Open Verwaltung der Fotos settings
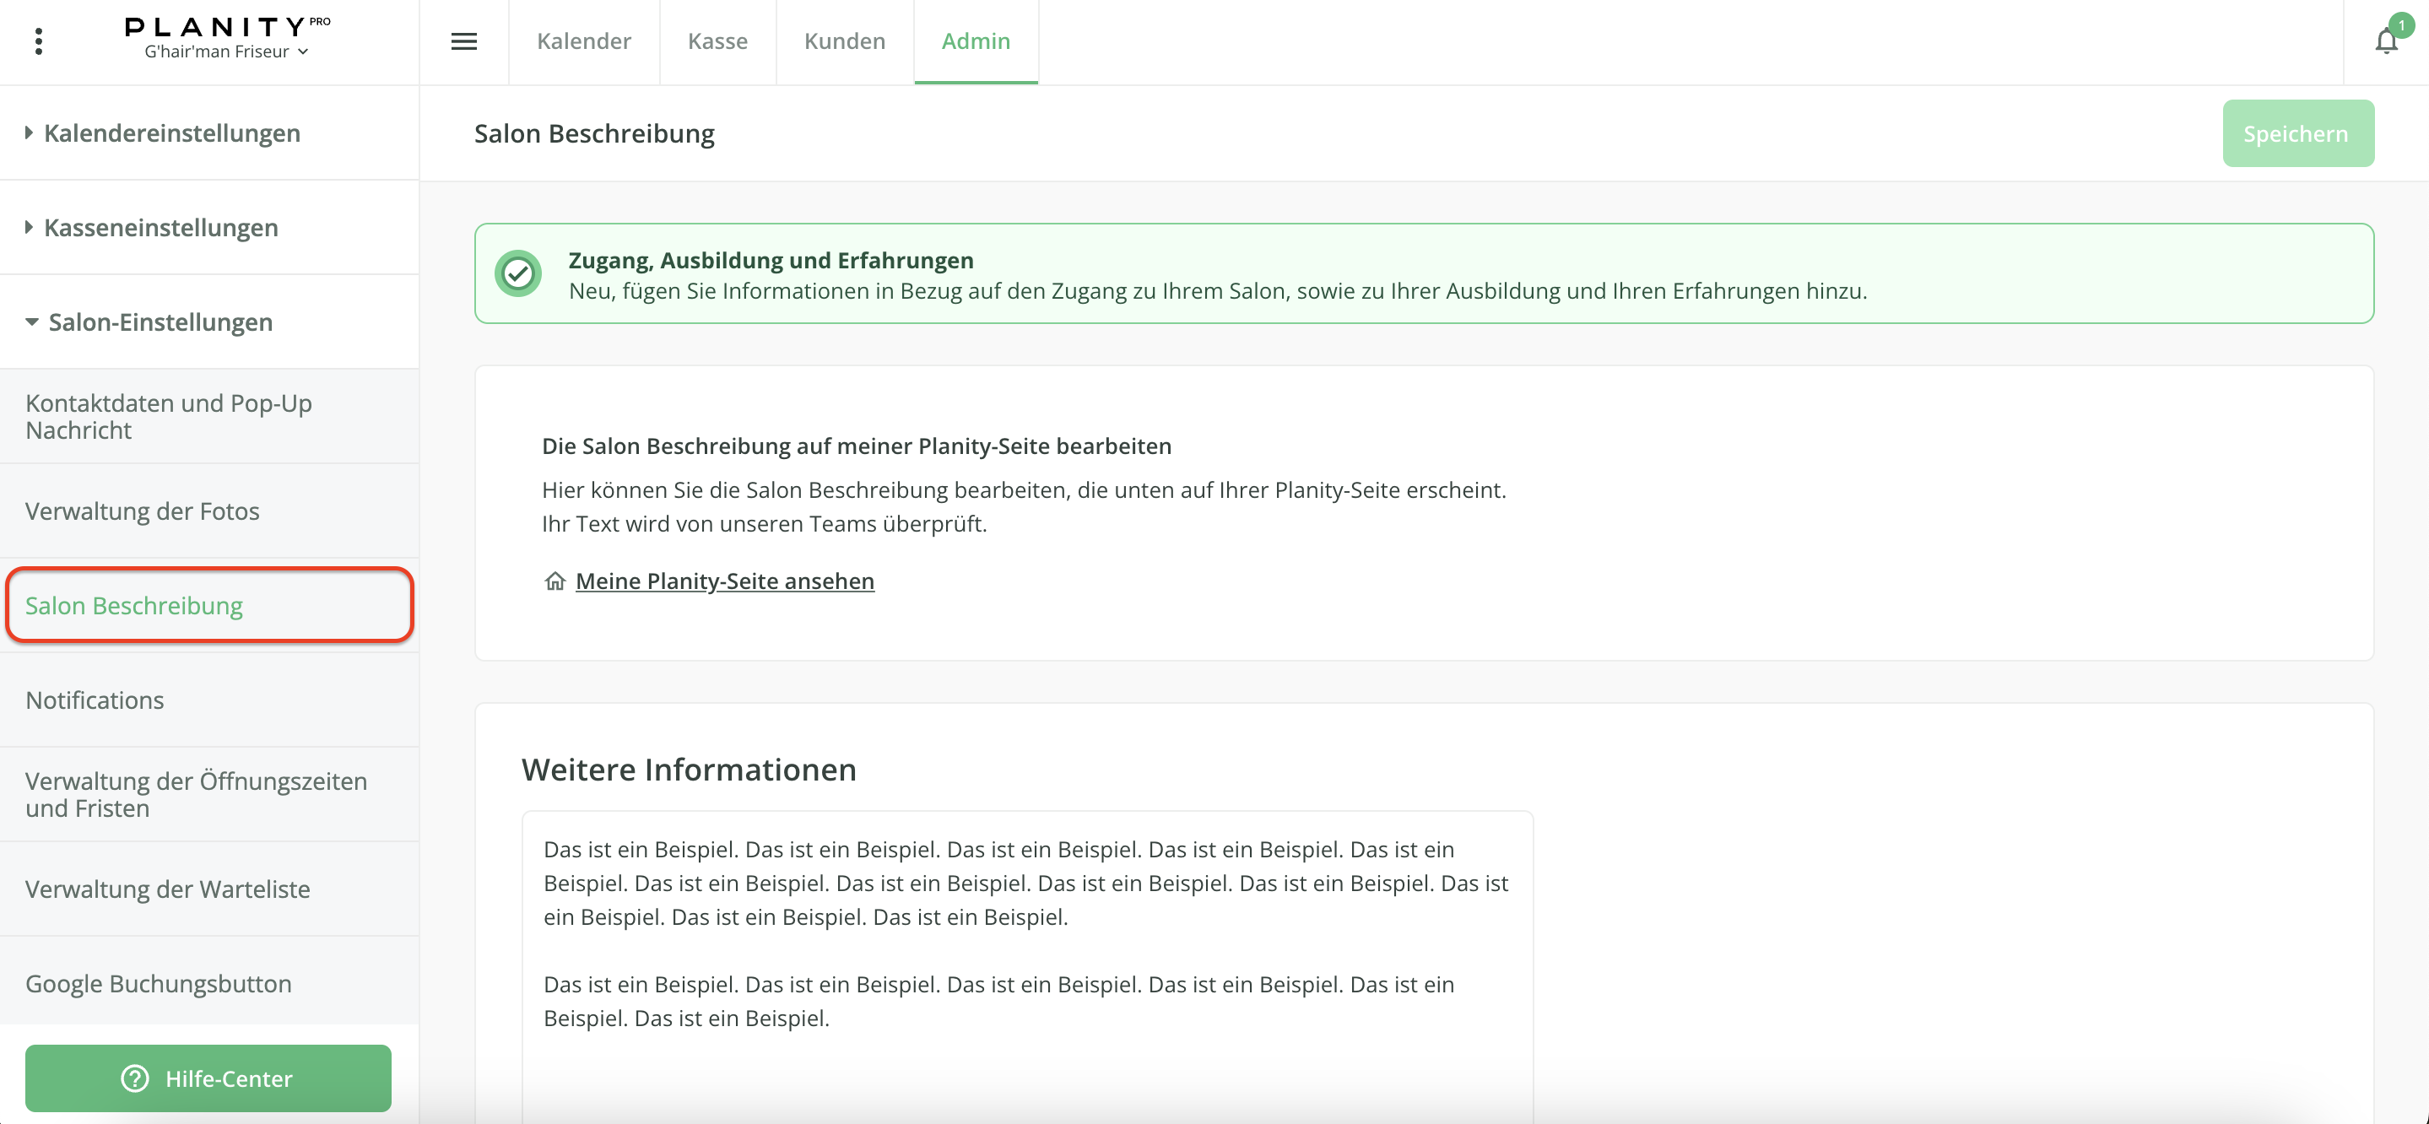Viewport: 2429px width, 1124px height. [143, 511]
